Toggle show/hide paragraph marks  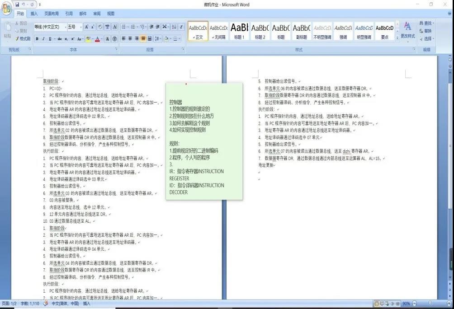click(181, 27)
